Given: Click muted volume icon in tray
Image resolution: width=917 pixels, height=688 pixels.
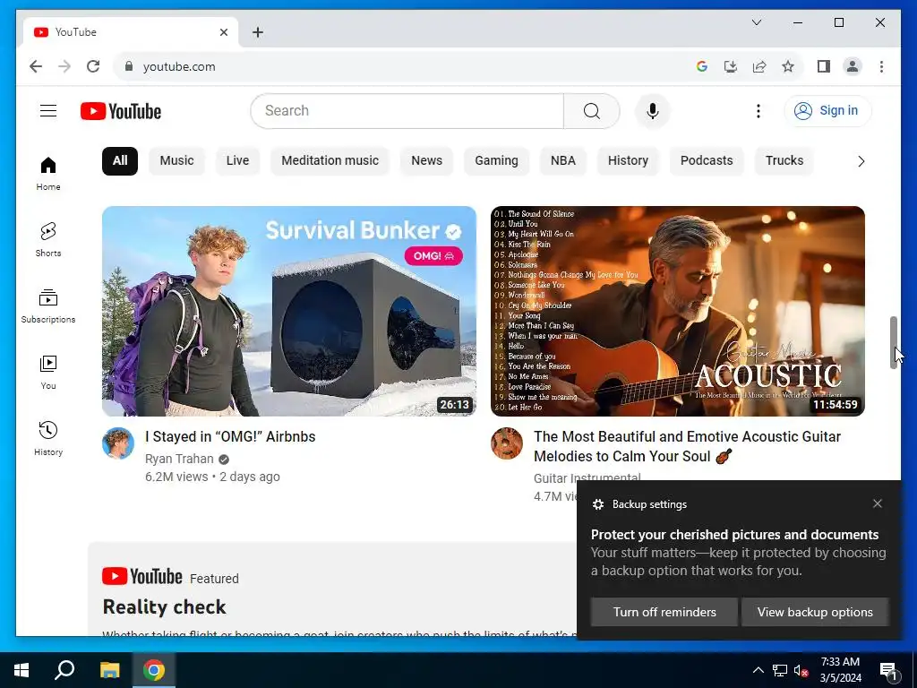Looking at the screenshot, I should click(x=801, y=670).
